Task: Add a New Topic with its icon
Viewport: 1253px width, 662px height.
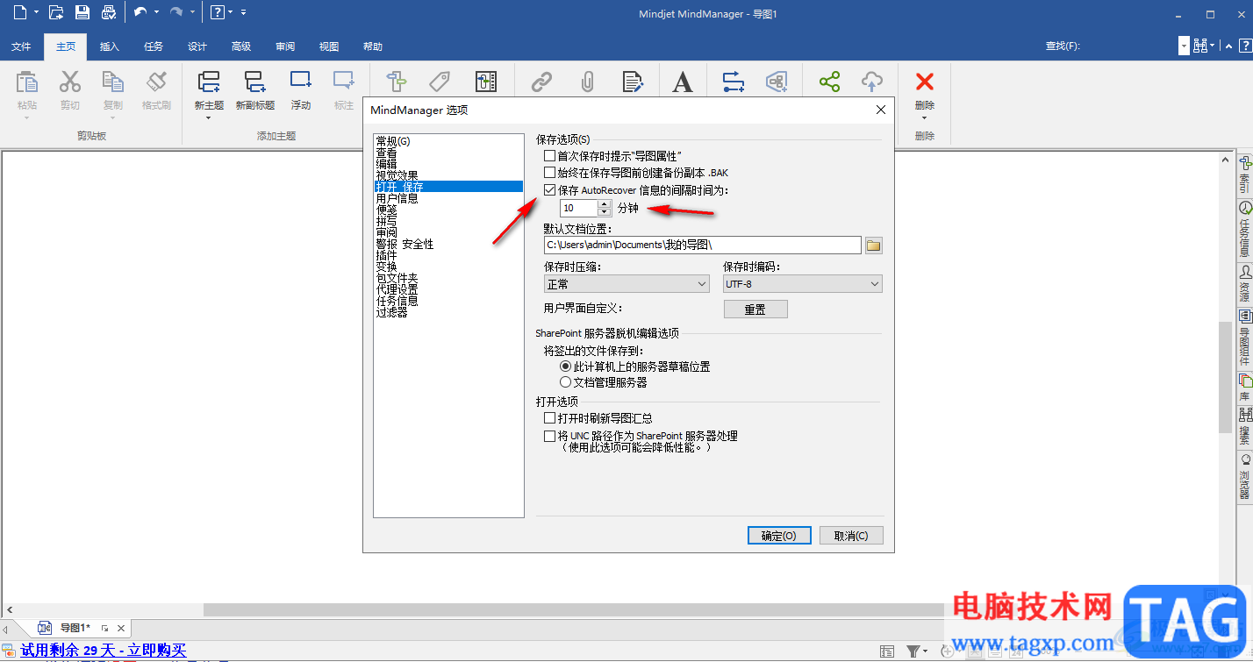Action: point(209,82)
